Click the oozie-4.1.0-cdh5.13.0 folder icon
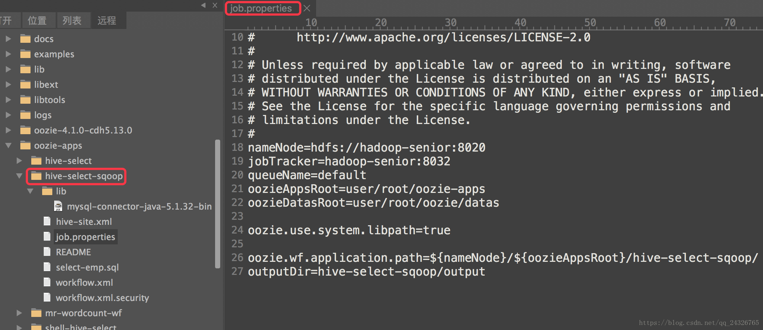The height and width of the screenshot is (330, 763). pyautogui.click(x=25, y=130)
